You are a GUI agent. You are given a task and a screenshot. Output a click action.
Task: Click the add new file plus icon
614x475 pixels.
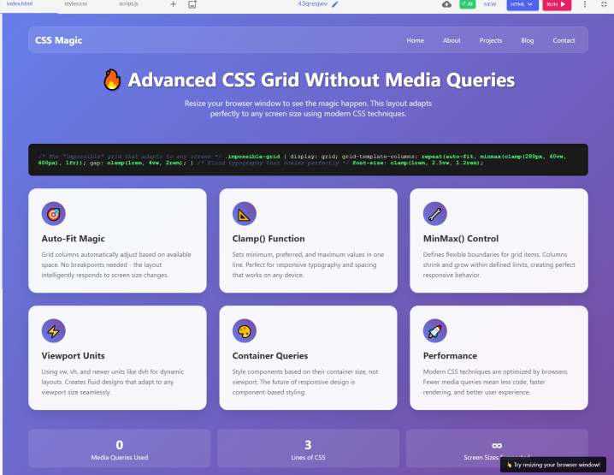pos(173,4)
